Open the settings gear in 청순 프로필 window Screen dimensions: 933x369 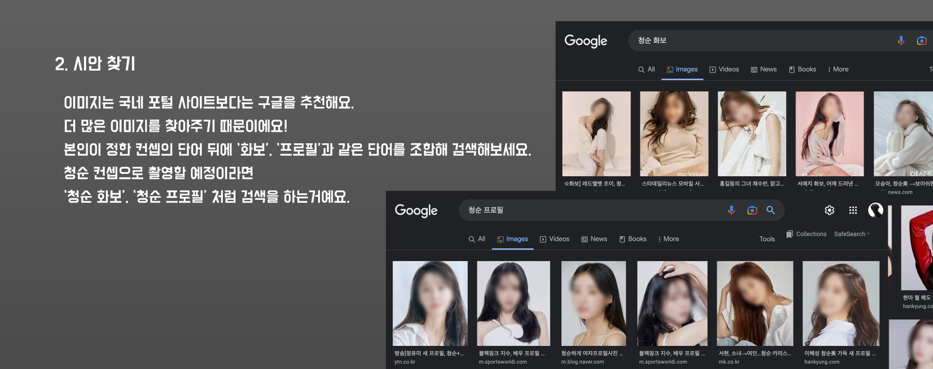(x=829, y=210)
